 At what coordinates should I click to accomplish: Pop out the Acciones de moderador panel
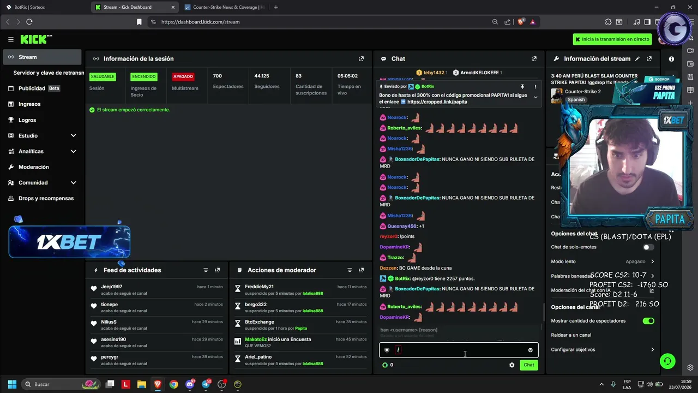[361, 270]
